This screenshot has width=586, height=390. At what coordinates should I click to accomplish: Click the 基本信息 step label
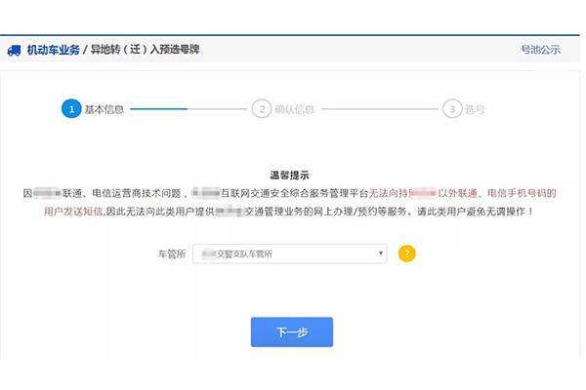point(105,109)
